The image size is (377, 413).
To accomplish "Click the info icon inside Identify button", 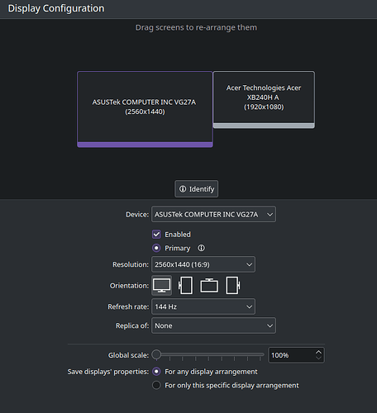I will 183,189.
